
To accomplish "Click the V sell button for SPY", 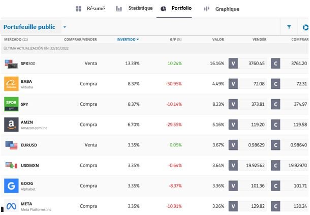I will (233, 104).
